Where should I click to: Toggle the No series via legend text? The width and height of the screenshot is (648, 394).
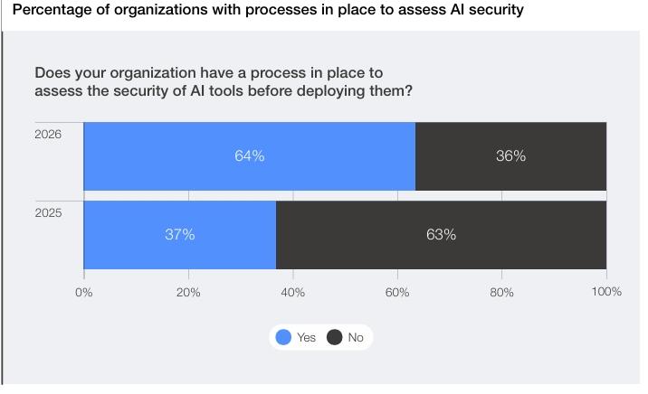356,337
